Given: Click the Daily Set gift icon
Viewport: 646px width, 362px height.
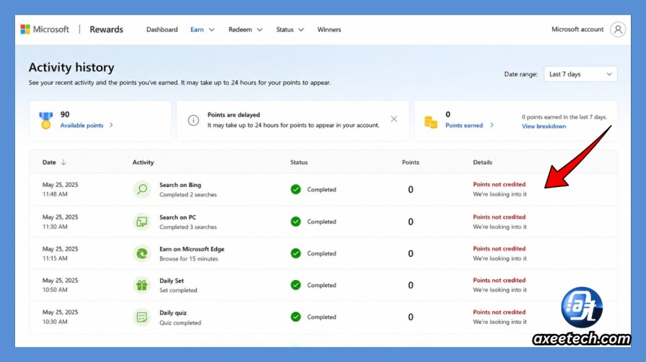Looking at the screenshot, I should tap(142, 285).
